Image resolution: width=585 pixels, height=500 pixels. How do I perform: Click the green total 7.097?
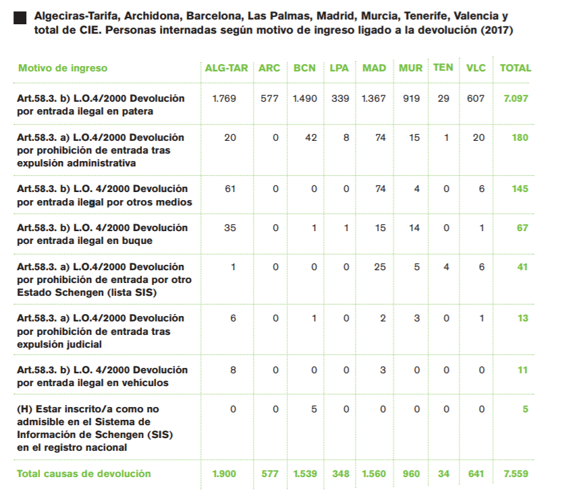(516, 98)
